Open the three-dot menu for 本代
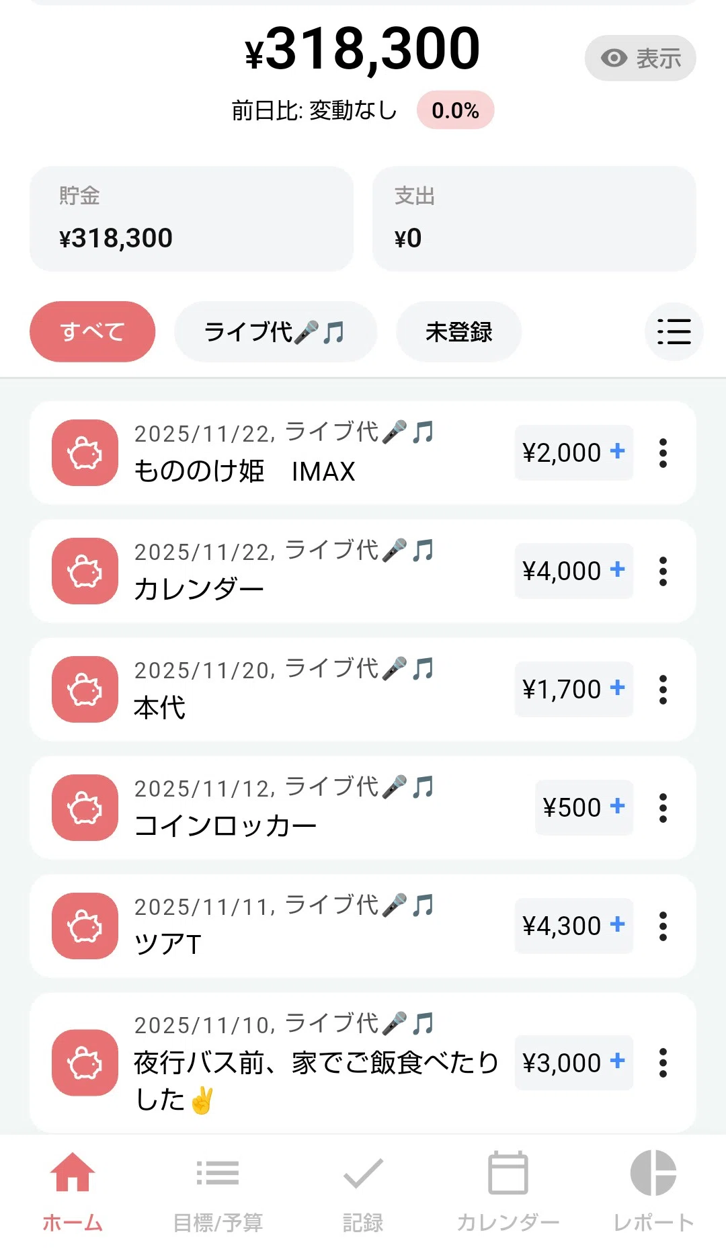Viewport: 726px width, 1251px height. [663, 689]
